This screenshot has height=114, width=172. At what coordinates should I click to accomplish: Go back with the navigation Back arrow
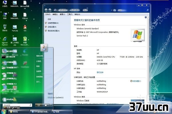click(46, 10)
